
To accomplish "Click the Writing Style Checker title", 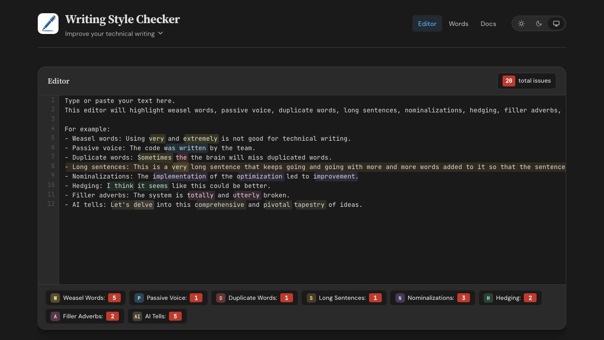I will 122,19.
